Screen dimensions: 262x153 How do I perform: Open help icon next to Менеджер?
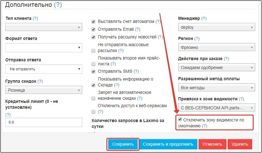pos(204,18)
